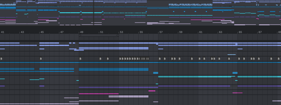Select the long blue clip row under the B clips
Viewport: 281px width, 105px height.
(140, 62)
